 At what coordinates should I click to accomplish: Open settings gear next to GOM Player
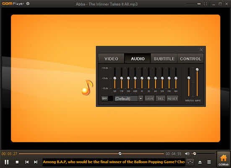coord(28,4)
